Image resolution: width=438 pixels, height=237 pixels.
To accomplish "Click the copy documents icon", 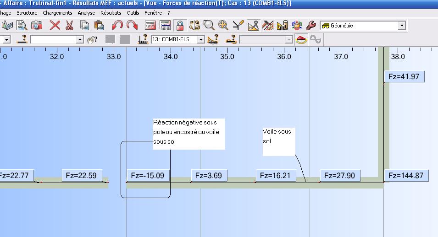I will coord(84,25).
